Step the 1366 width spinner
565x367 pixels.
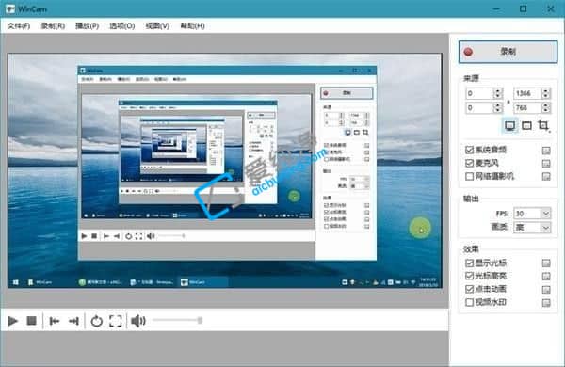pos(545,94)
